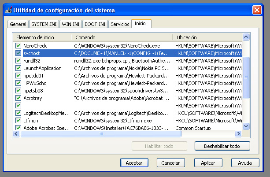Select the Acrotray entry name
270x177 pixels.
(33, 98)
